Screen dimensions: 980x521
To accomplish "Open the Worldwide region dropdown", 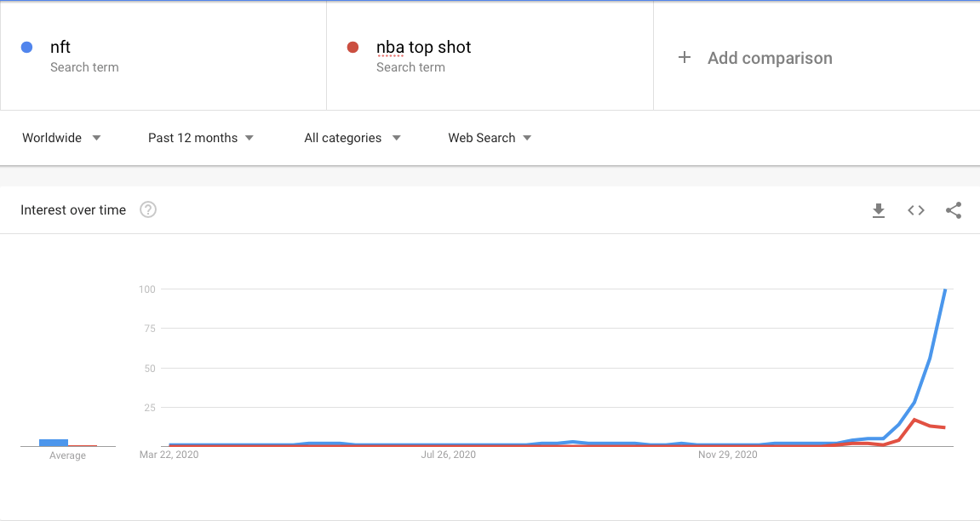I will click(61, 138).
